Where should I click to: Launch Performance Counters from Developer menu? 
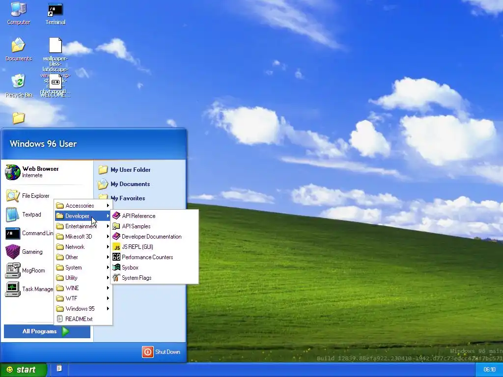coord(154,257)
